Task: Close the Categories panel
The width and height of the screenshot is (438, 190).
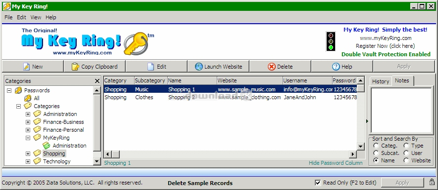Action: [x=97, y=81]
